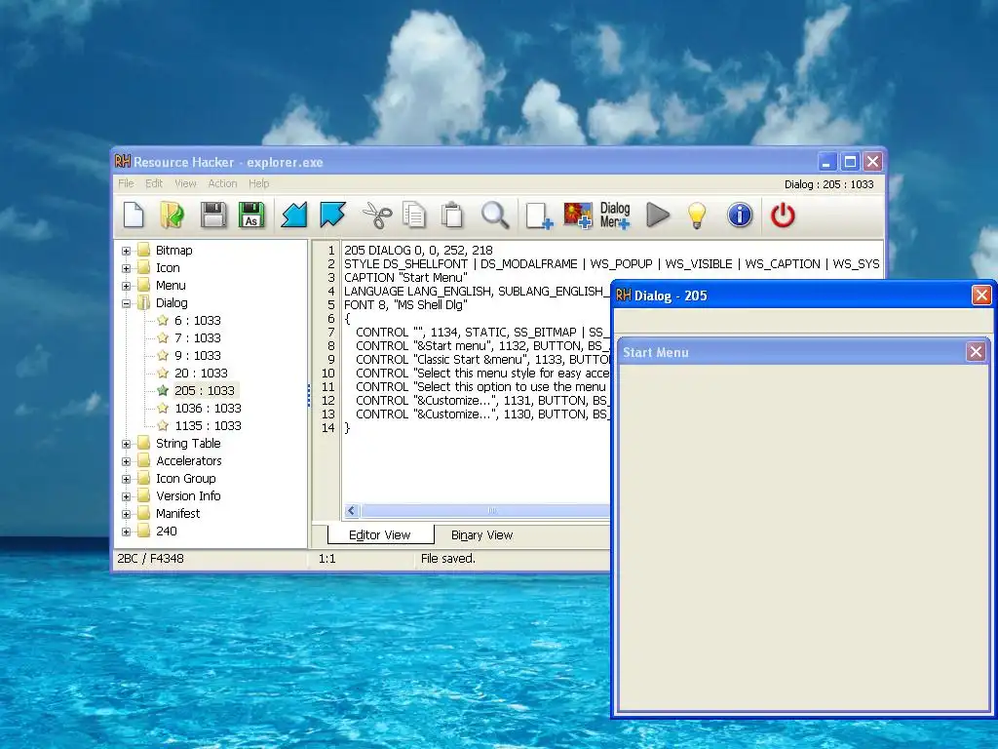The width and height of the screenshot is (998, 749).
Task: Close the Dialog - 205 preview window
Action: 980,295
